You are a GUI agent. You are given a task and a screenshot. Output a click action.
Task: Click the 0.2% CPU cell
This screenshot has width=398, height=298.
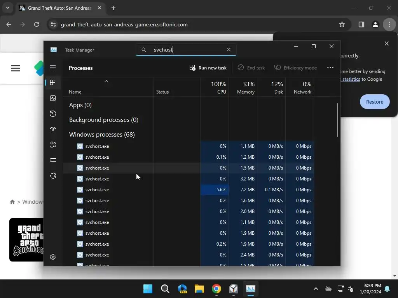tap(215, 244)
